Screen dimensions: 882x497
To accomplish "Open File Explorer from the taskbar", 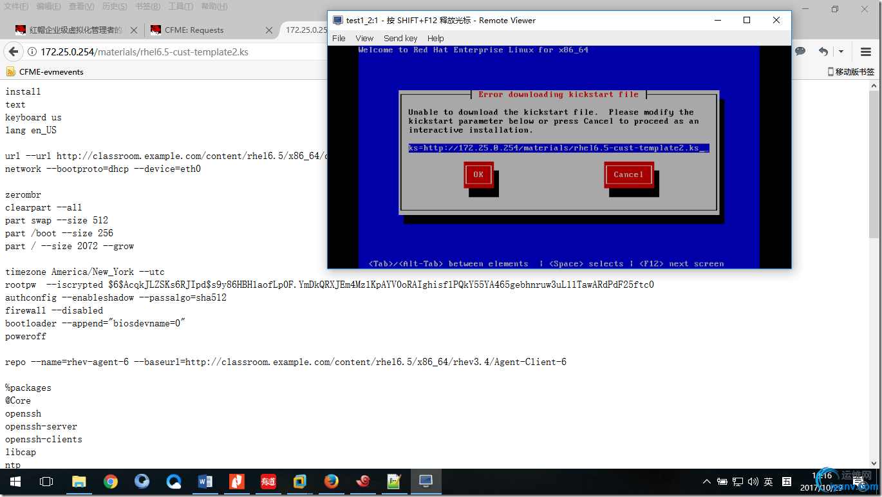I will click(79, 482).
